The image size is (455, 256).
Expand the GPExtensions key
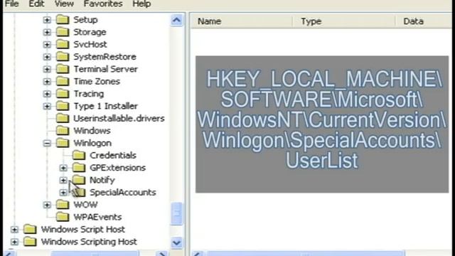point(63,168)
